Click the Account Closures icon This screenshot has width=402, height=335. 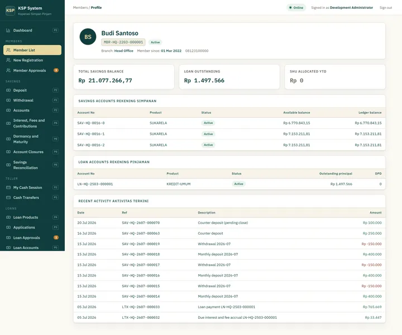pos(8,152)
